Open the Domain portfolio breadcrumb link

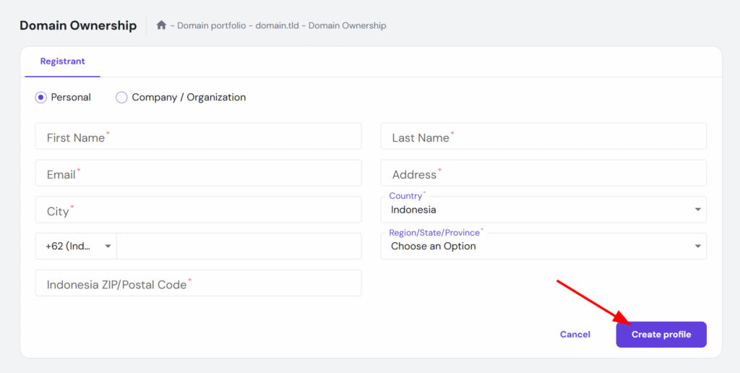pos(211,25)
